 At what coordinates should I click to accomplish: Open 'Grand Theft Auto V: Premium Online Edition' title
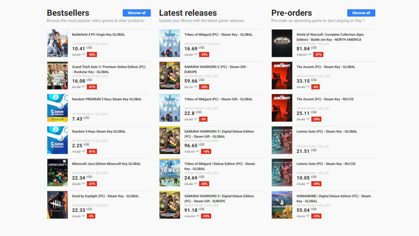[x=109, y=69]
